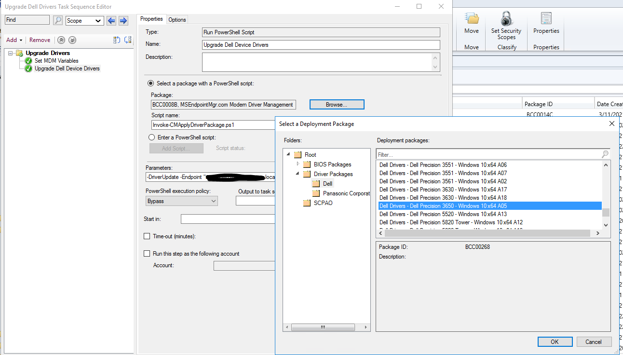Select 'Dell Precision 3561 - Windows 10 x64 A02'
623x355 pixels.
489,181
